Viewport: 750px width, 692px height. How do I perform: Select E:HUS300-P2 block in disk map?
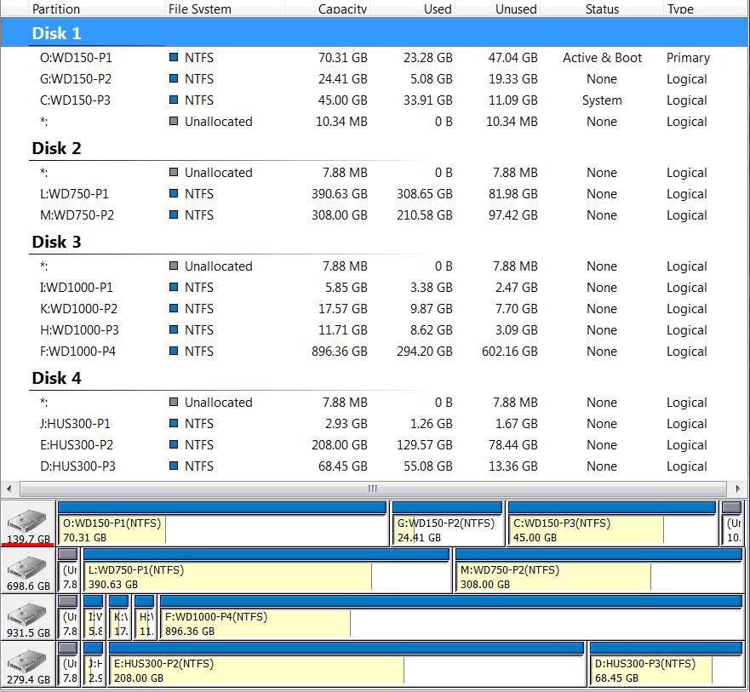(x=346, y=664)
